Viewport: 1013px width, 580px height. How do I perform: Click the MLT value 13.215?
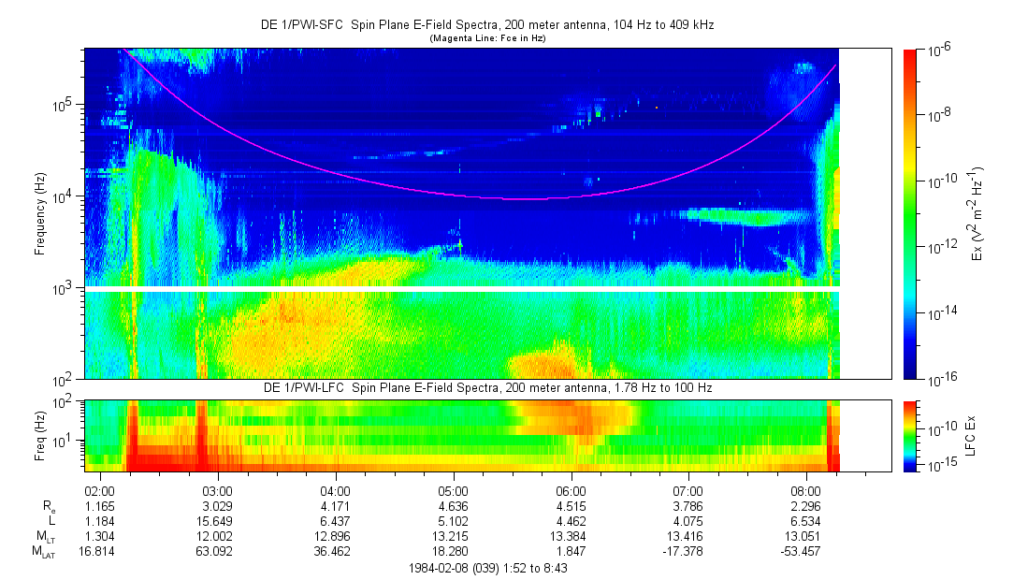(x=450, y=536)
